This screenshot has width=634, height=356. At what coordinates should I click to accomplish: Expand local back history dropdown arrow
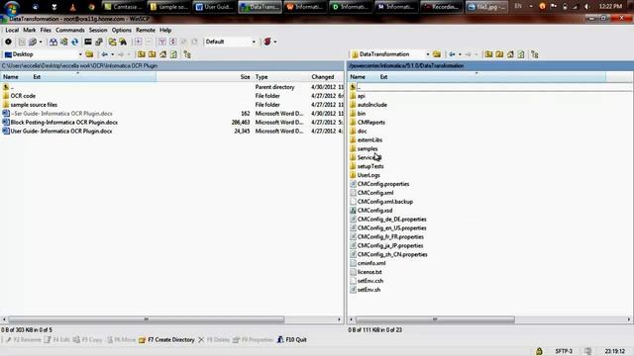point(112,54)
